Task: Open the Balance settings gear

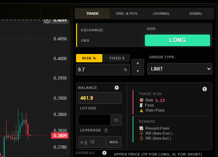Action: click(117, 88)
